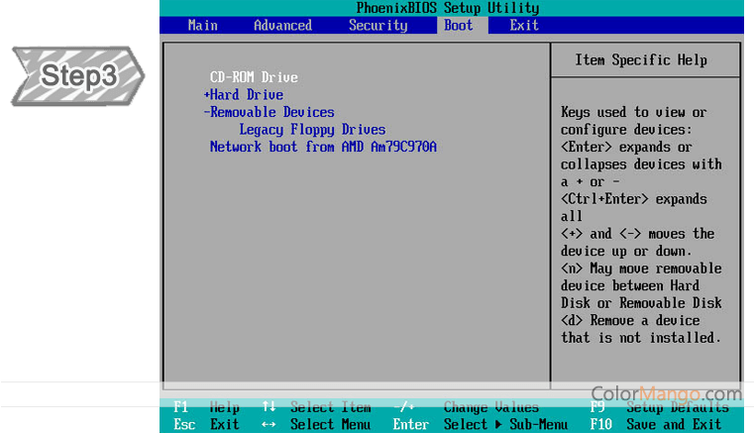Click the up/down arrows beside Select Item
The height and width of the screenshot is (433, 754).
[269, 407]
